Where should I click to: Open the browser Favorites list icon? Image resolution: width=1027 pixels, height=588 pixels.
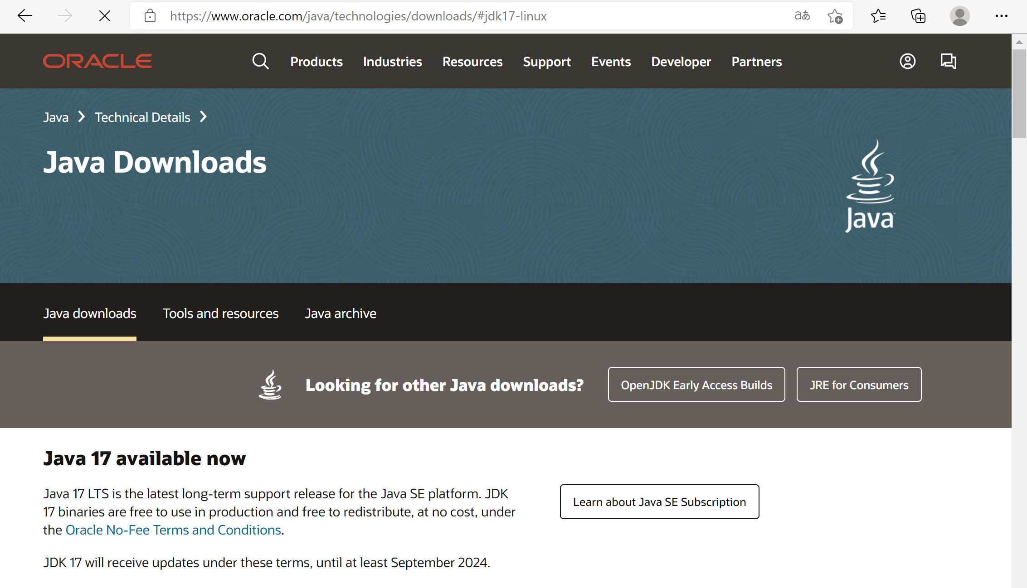tap(878, 16)
